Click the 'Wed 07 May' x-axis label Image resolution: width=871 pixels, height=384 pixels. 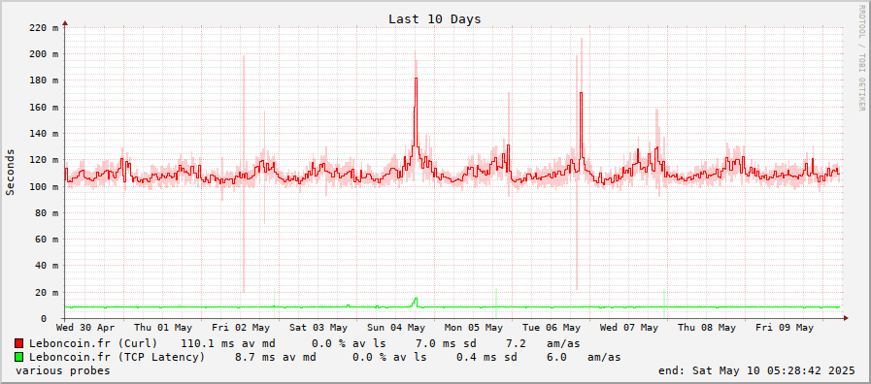pos(629,328)
